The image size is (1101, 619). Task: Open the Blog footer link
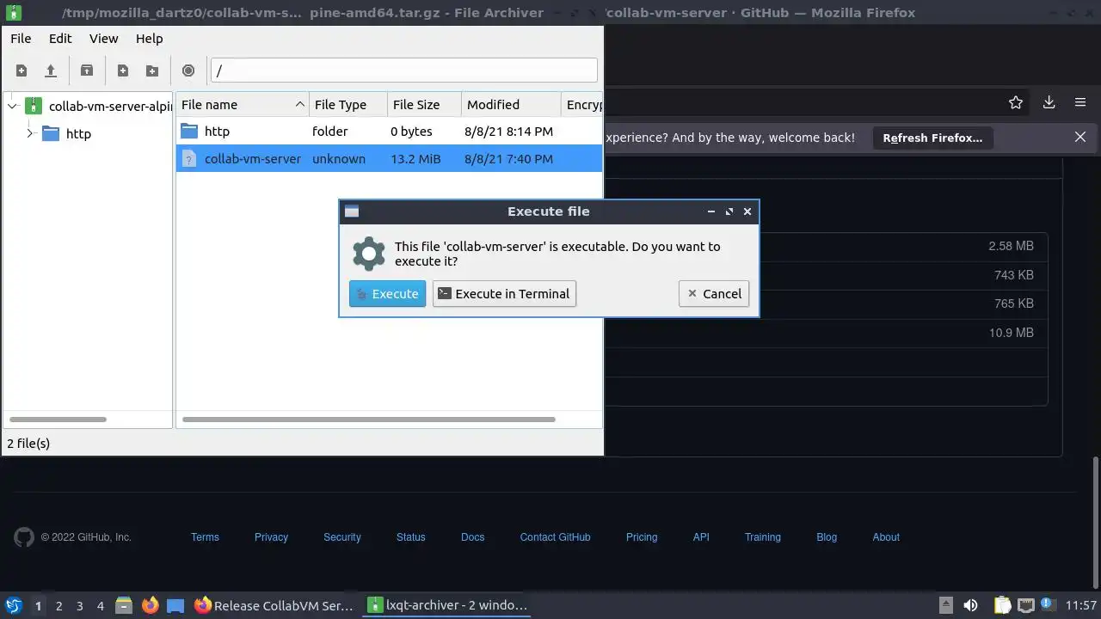[x=827, y=537]
